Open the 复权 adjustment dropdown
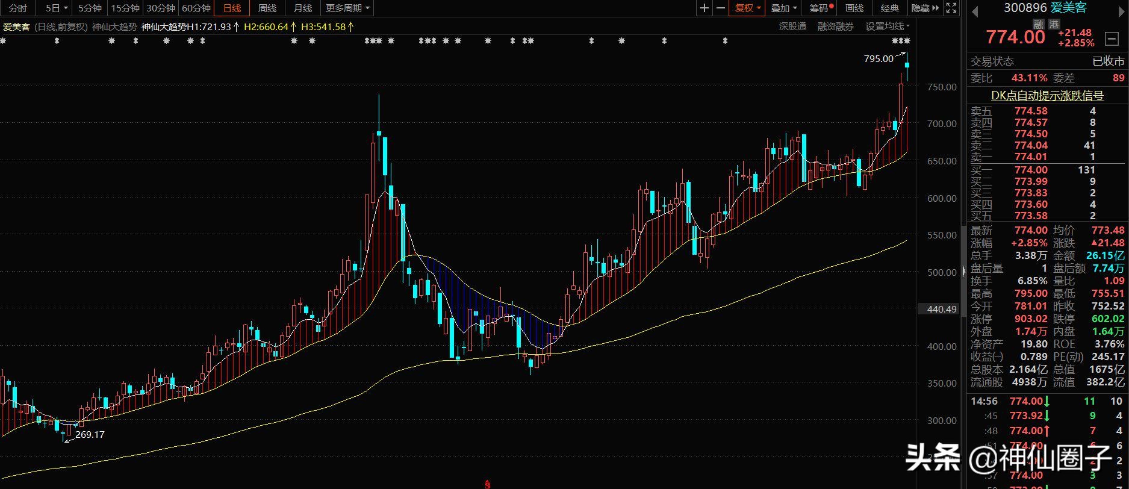The image size is (1129, 489). pos(748,8)
